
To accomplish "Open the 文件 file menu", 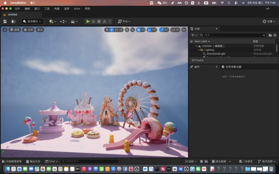I will [x=17, y=8].
